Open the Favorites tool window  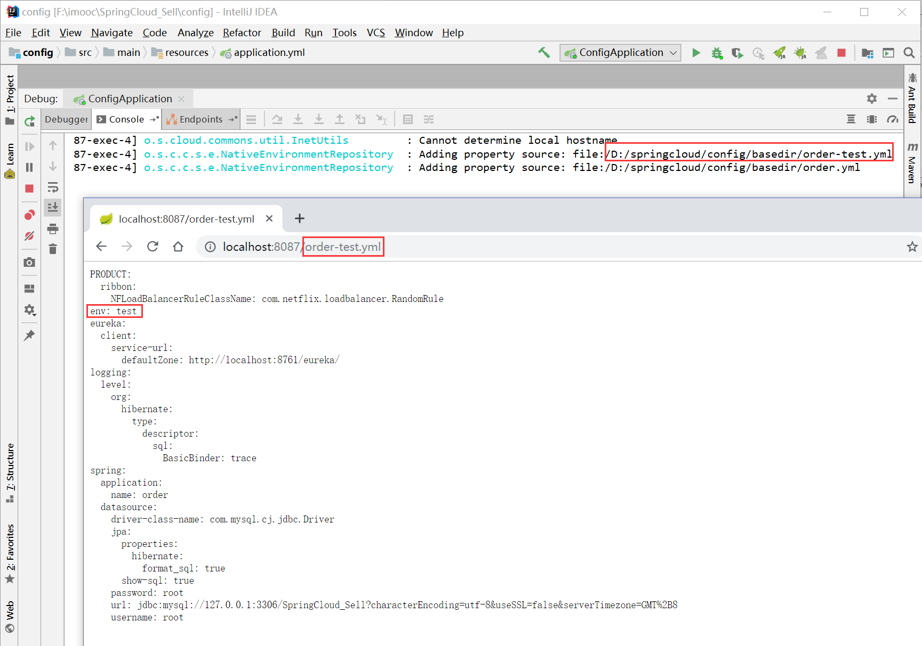pyautogui.click(x=10, y=554)
